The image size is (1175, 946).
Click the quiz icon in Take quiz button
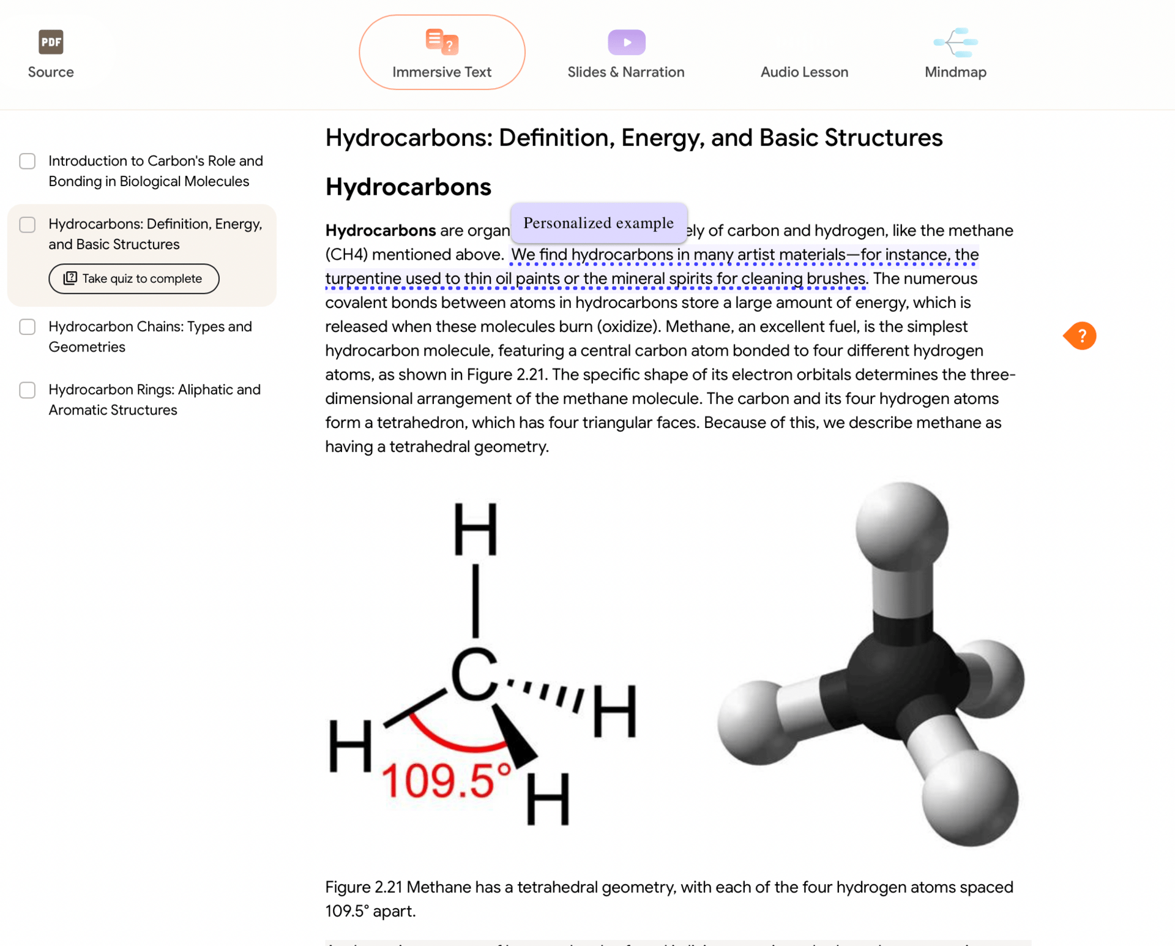(x=70, y=279)
